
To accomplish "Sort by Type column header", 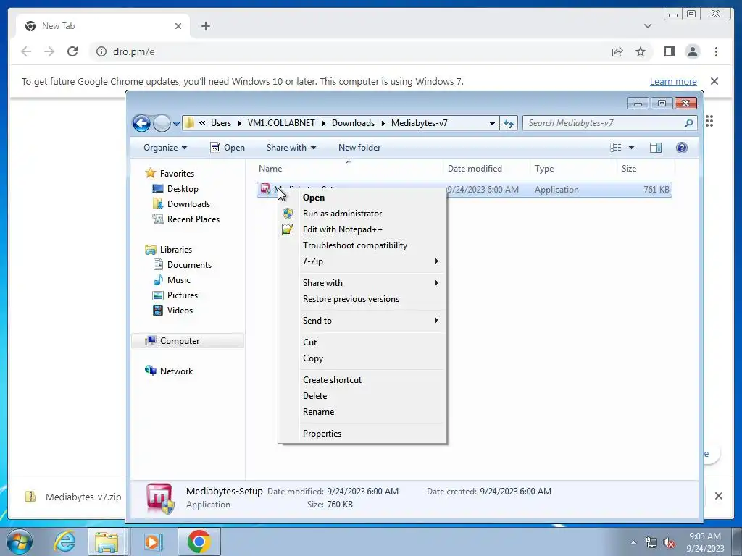I will click(573, 169).
